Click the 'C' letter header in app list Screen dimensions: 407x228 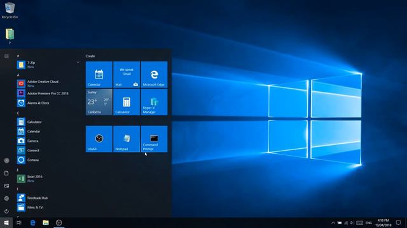(18, 113)
